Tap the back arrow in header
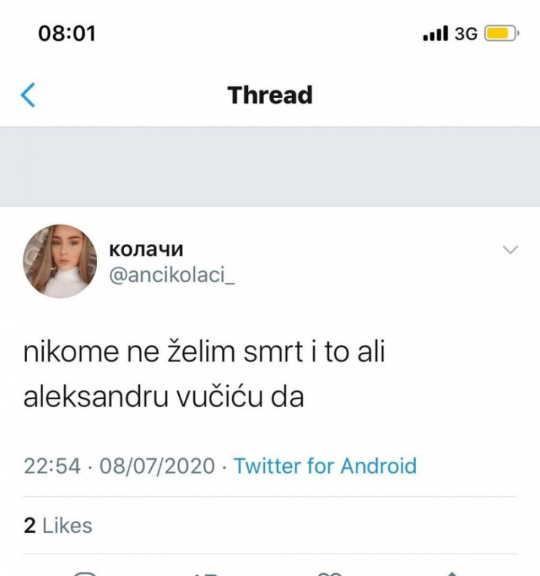Image resolution: width=540 pixels, height=576 pixels. pos(28,95)
